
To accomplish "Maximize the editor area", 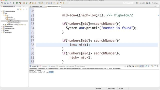I will pyautogui.click(x=157, y=6).
